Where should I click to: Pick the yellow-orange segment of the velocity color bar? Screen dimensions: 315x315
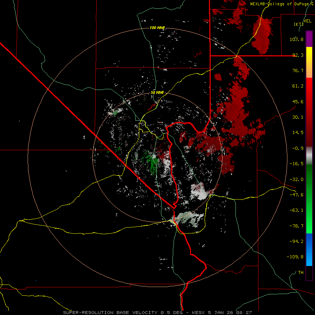coord(309,62)
